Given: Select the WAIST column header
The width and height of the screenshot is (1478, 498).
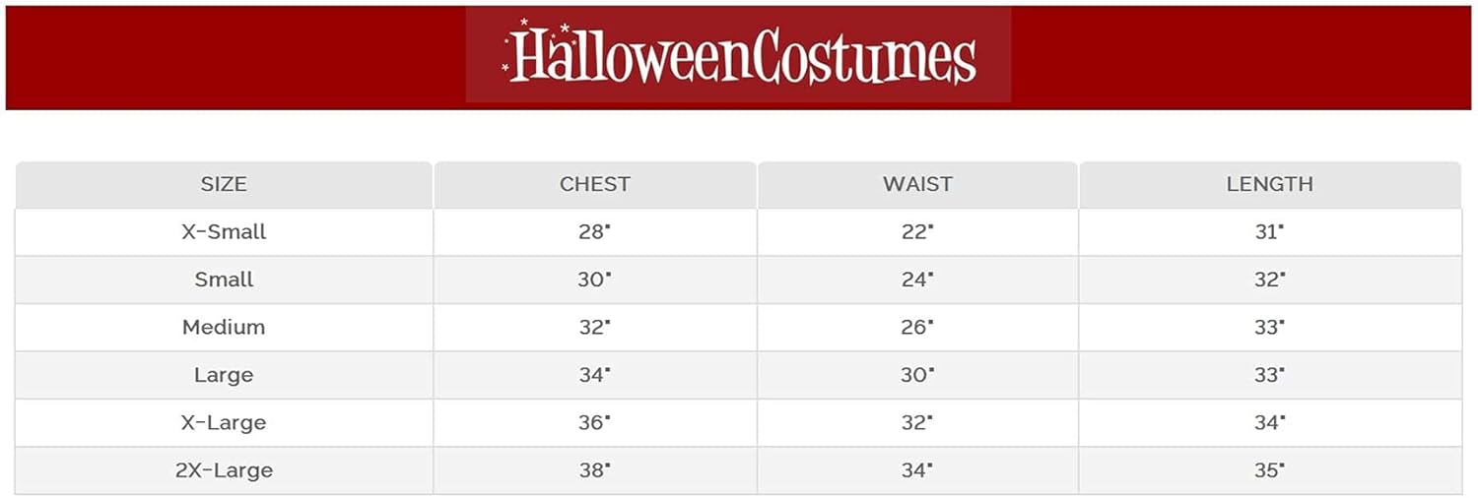Looking at the screenshot, I should (x=917, y=184).
